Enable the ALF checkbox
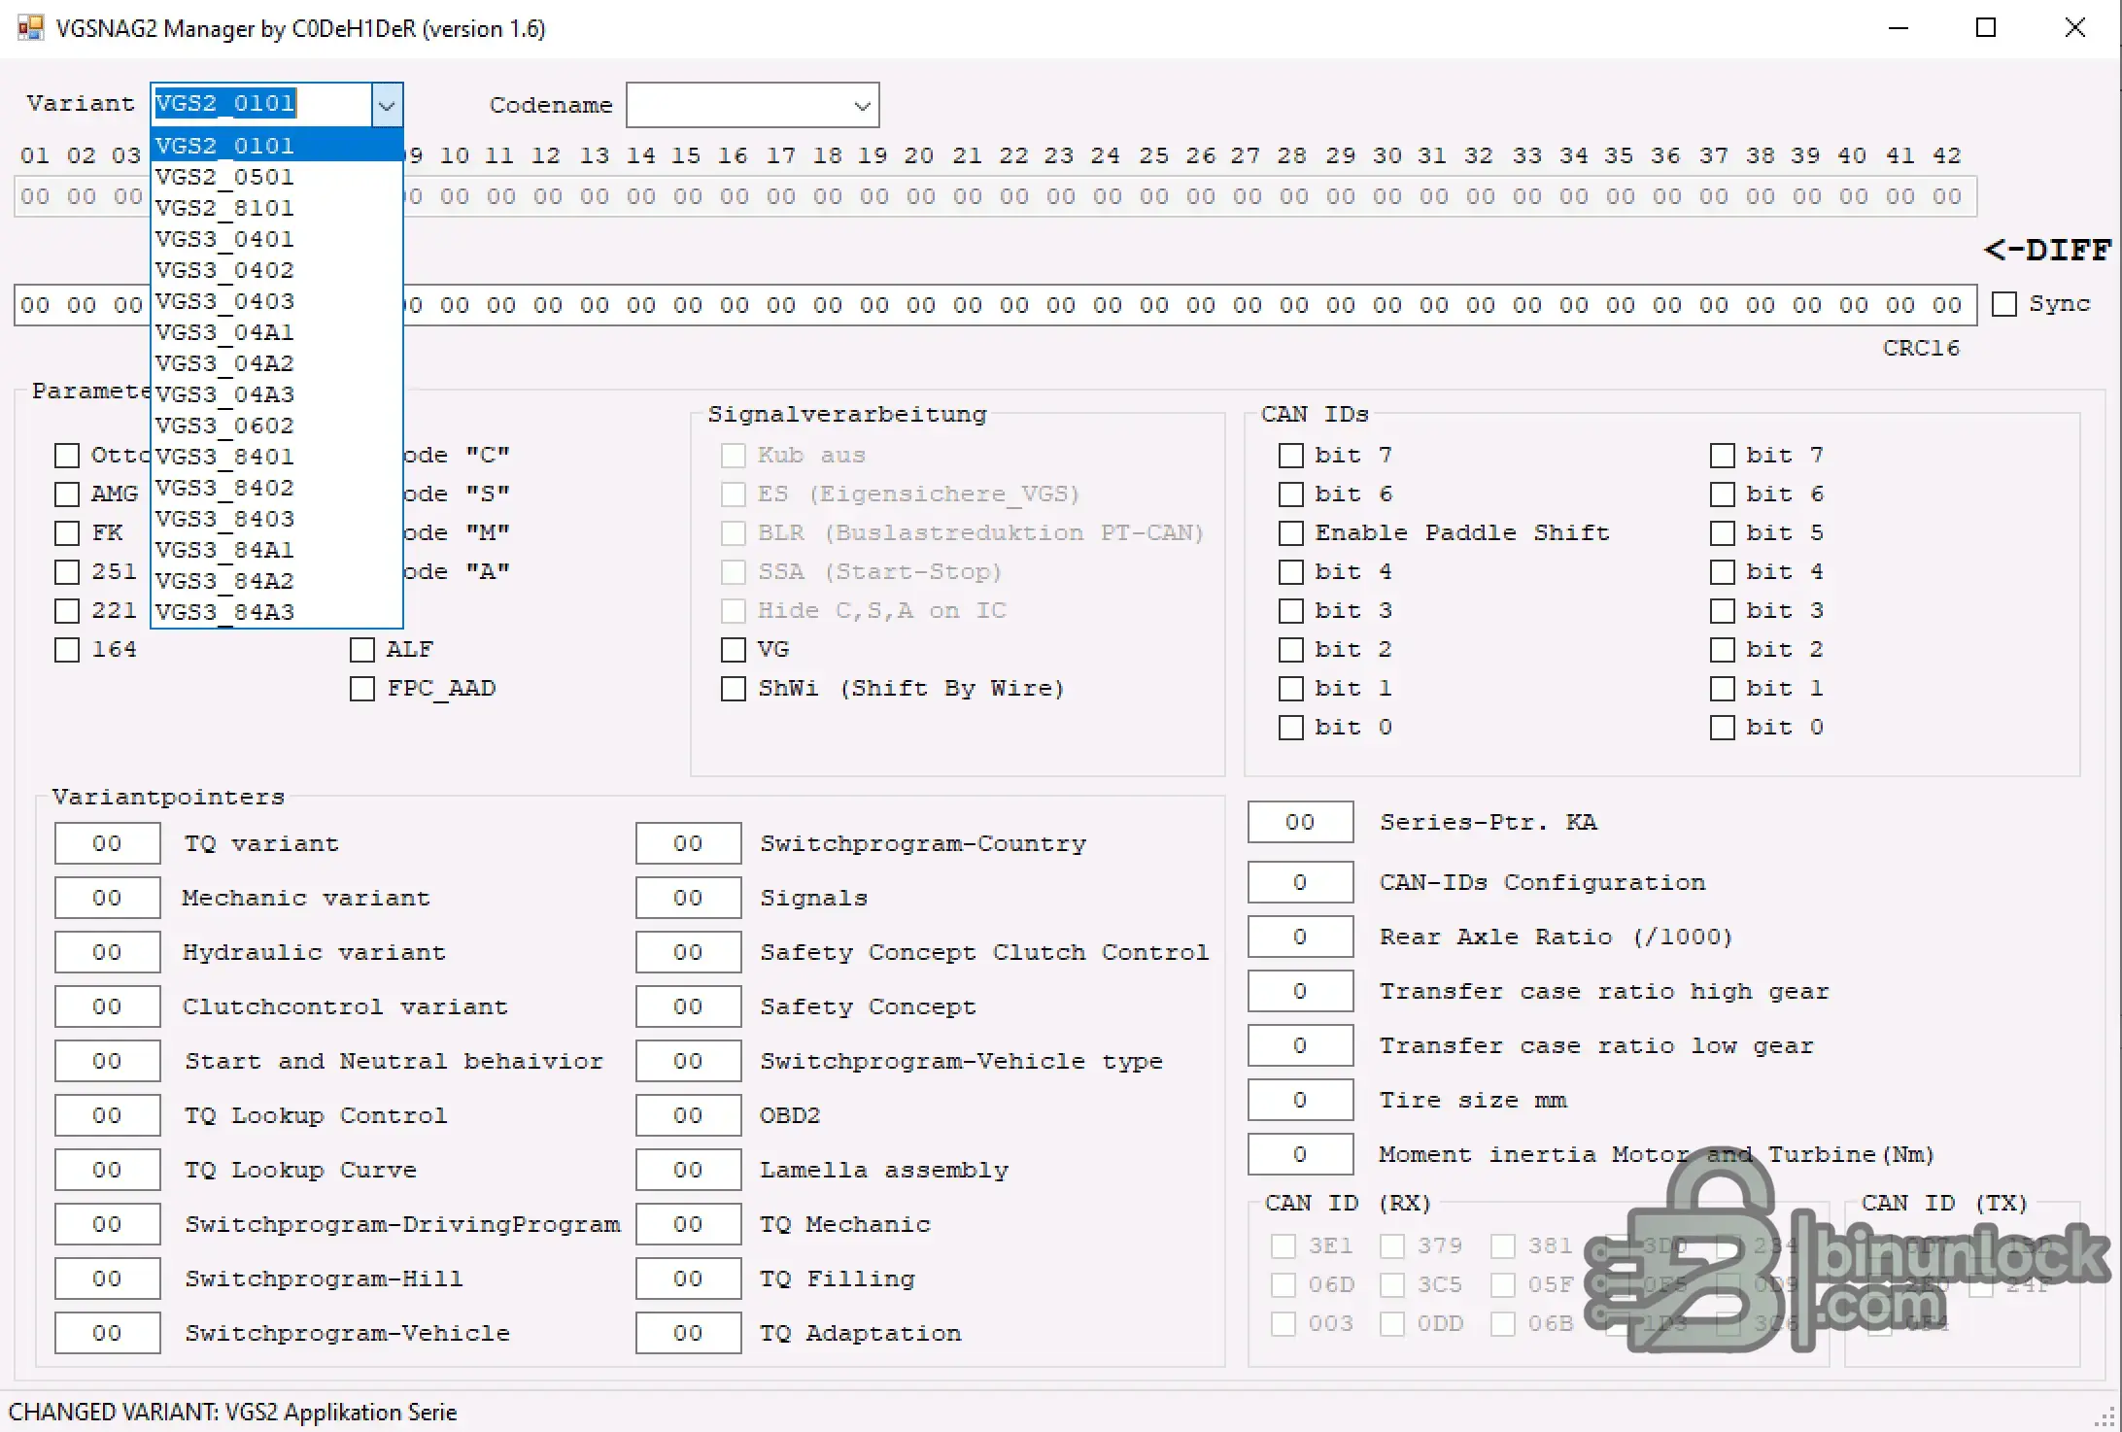This screenshot has width=2122, height=1432. 362,650
